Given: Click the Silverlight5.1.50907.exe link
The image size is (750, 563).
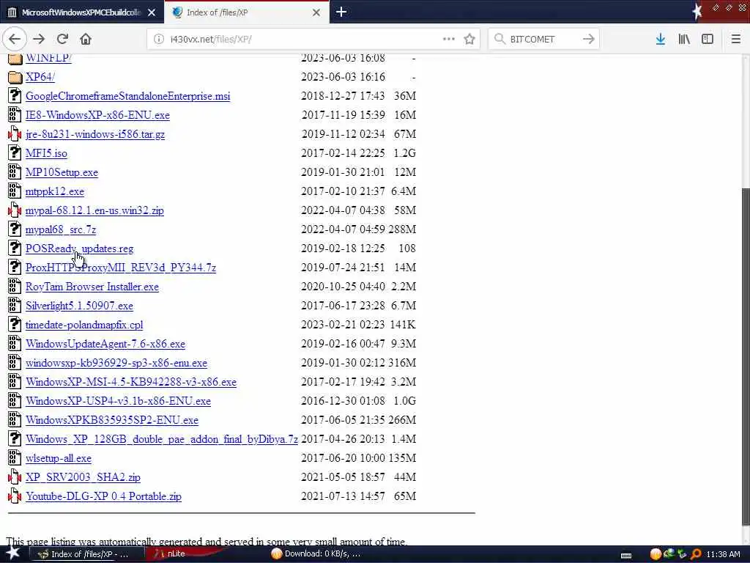Looking at the screenshot, I should click(79, 306).
